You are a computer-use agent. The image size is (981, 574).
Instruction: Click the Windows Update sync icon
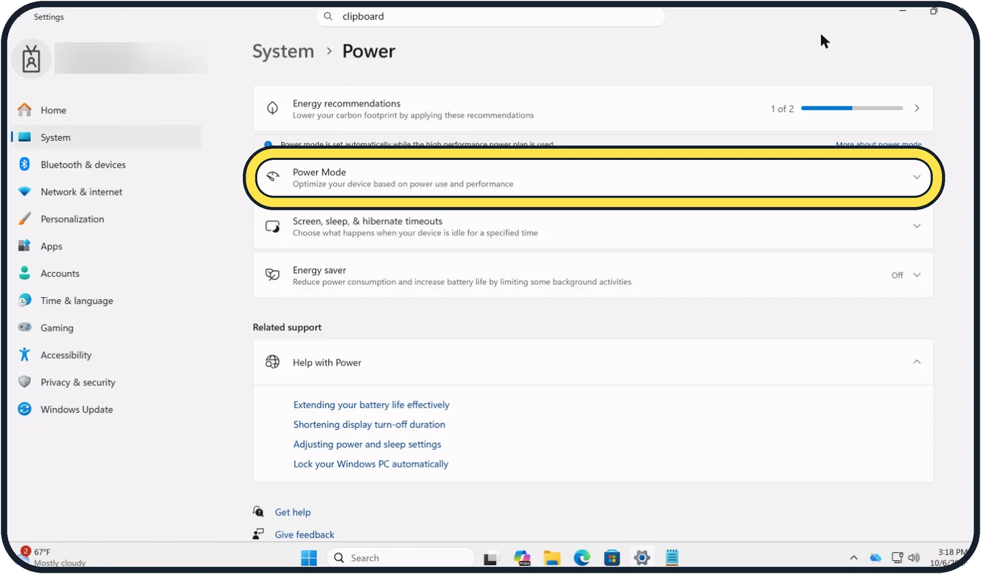coord(25,409)
